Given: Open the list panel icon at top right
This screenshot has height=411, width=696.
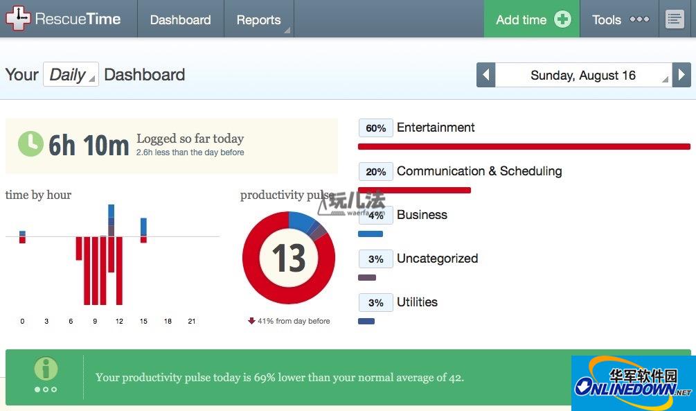Looking at the screenshot, I should (x=675, y=19).
